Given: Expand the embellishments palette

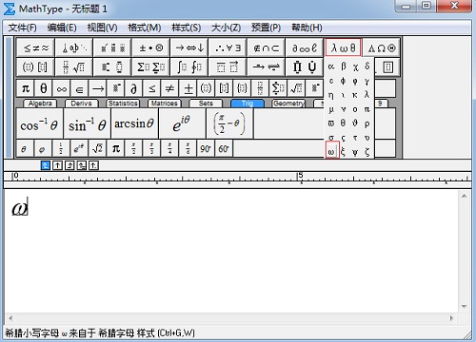Looking at the screenshot, I should click(112, 47).
